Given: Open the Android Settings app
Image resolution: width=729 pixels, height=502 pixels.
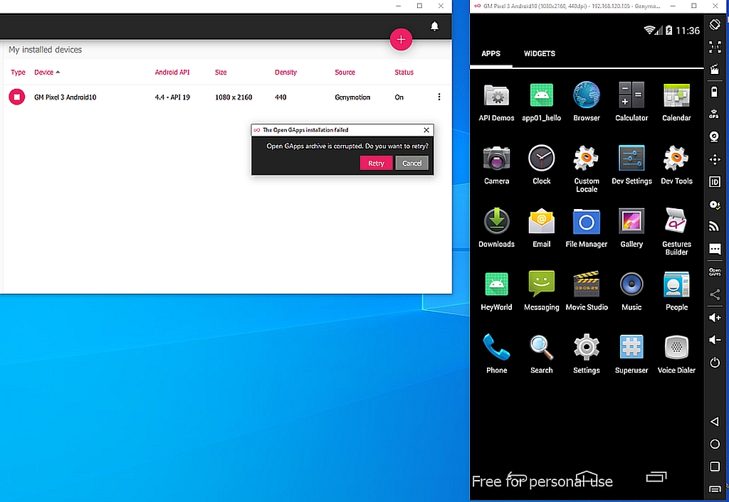Looking at the screenshot, I should pos(587,354).
